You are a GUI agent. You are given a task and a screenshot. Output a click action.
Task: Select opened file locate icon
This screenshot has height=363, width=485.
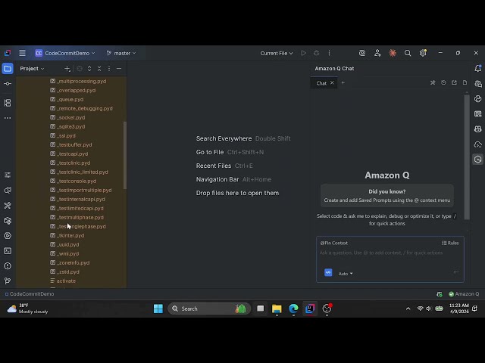coord(80,69)
